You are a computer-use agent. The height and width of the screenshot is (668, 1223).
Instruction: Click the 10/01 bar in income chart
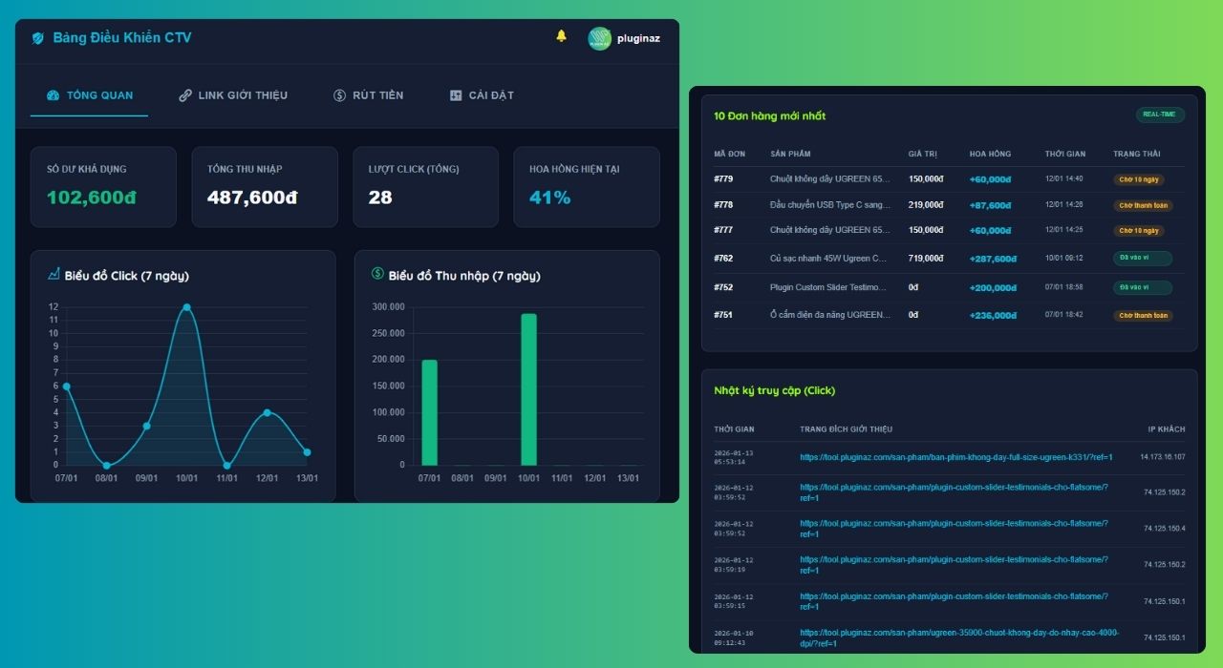coord(528,389)
